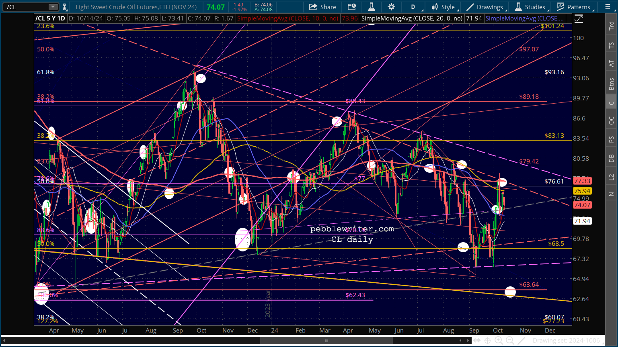Click the Drawings line icon
The width and height of the screenshot is (618, 347).
tap(470, 7)
